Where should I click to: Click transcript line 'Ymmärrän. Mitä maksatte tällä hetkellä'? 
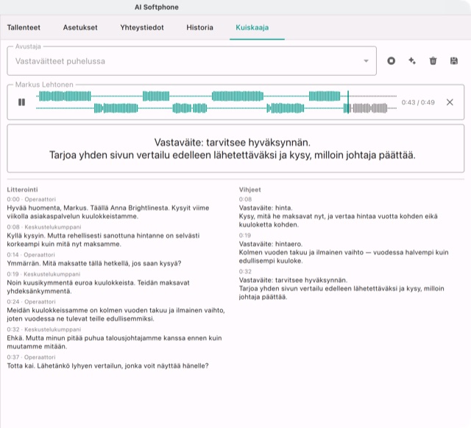pyautogui.click(x=94, y=264)
